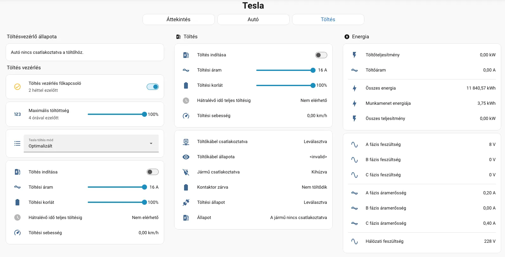Screen dimensions: 505x257
Task: Click the list icon beside Tesla töltés mód
Action: 17,143
